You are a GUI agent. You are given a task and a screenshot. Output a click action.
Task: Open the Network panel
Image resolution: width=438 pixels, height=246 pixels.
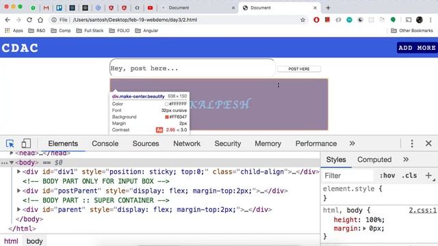click(x=187, y=143)
